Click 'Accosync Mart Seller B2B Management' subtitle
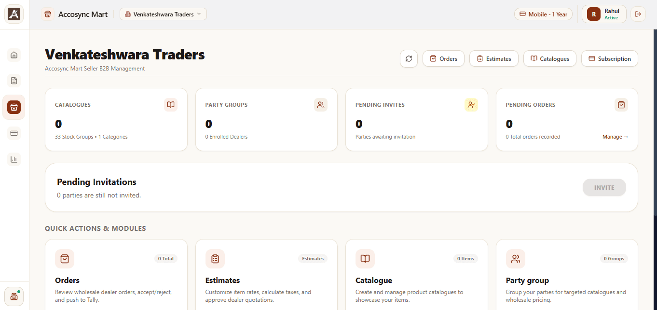The height and width of the screenshot is (310, 657). click(x=95, y=69)
